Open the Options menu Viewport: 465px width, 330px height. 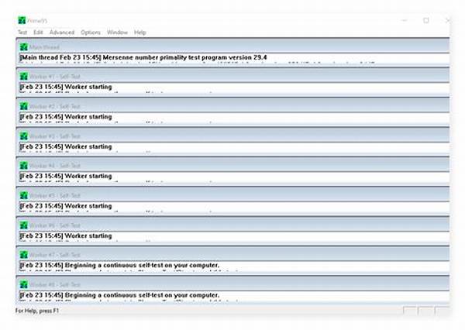click(91, 33)
